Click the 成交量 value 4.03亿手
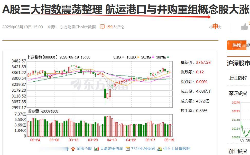Screen dimensions: 250x155 [204, 91]
